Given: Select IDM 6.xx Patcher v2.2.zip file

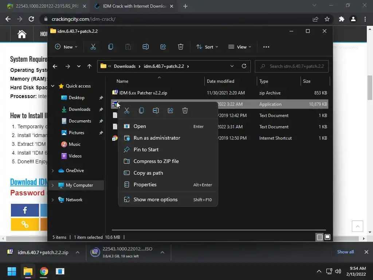Looking at the screenshot, I should pos(143,93).
